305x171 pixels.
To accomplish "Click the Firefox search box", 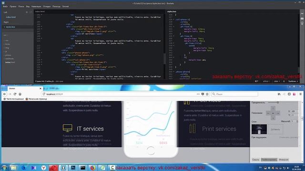I will click(x=235, y=94).
